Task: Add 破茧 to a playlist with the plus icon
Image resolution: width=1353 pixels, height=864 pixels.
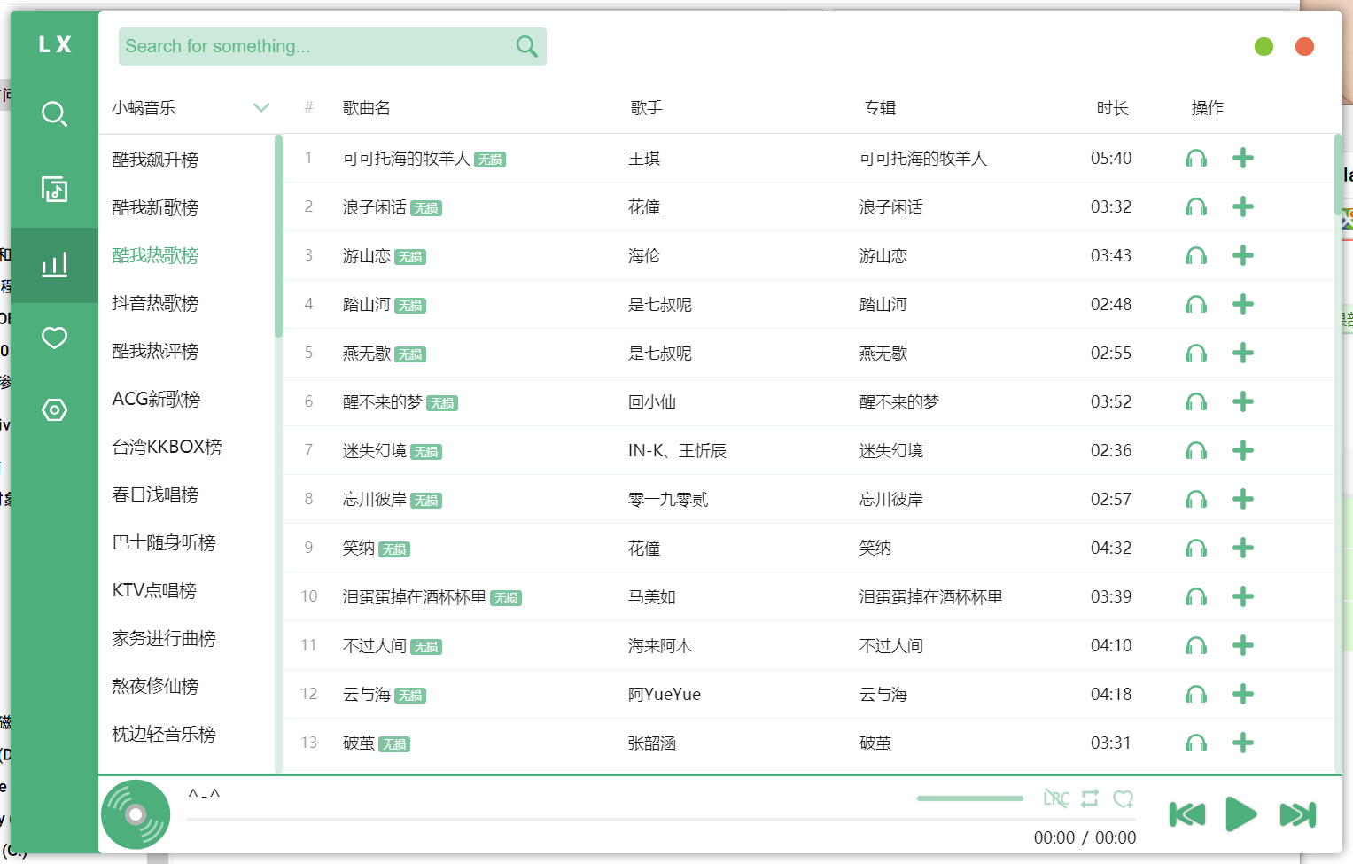Action: (1243, 743)
